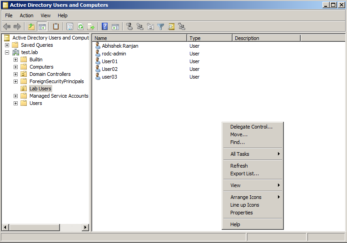This screenshot has height=243, width=347.
Task: Open the File menu
Action: click(x=9, y=15)
